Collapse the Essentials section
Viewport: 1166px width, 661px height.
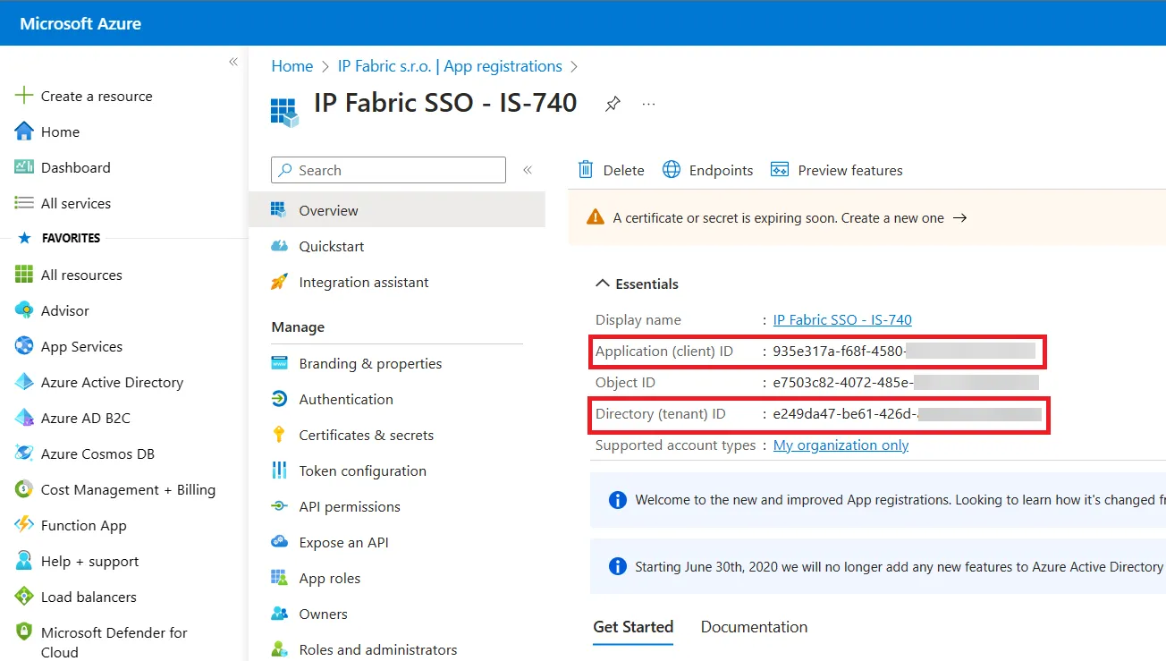pyautogui.click(x=603, y=284)
